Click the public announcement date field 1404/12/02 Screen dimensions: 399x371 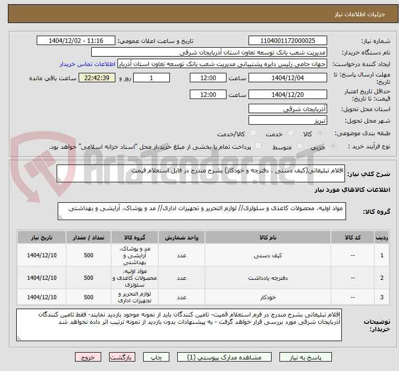[76, 41]
